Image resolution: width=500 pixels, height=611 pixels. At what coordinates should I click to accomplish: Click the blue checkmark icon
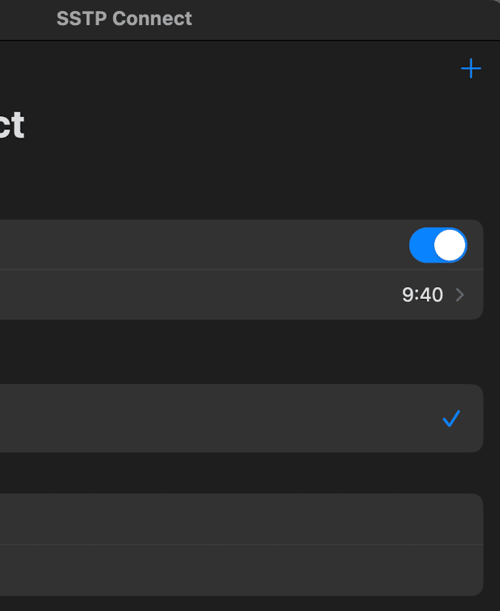[451, 419]
